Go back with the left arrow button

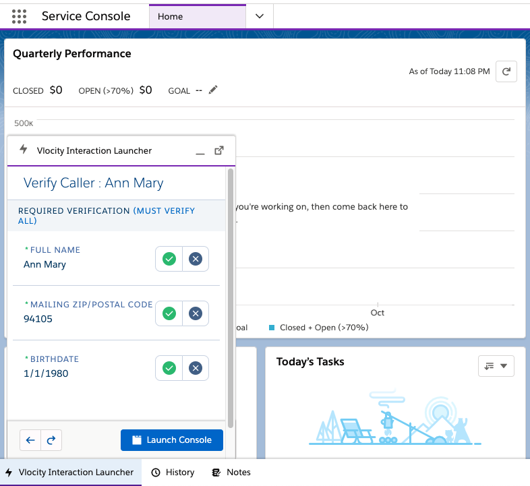click(30, 440)
